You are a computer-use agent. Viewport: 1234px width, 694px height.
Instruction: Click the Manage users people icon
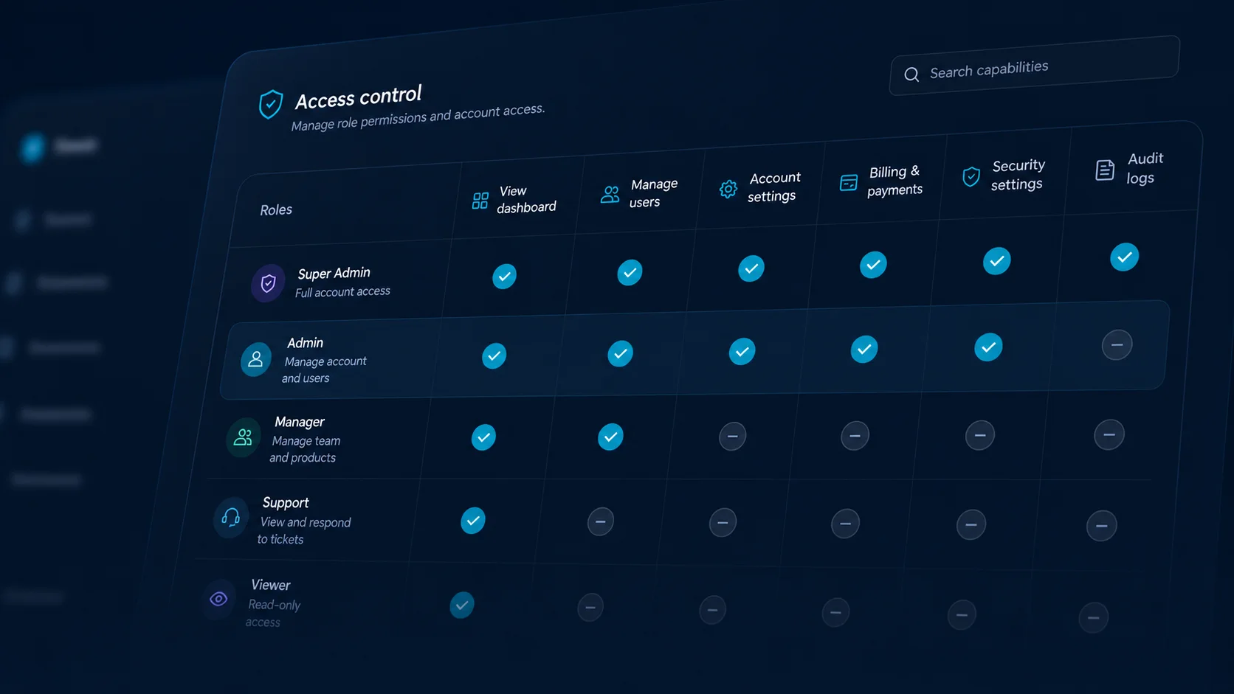tap(610, 195)
